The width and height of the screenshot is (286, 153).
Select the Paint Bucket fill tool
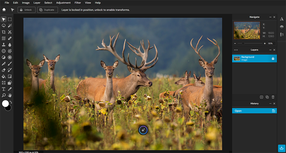[x=3, y=76]
